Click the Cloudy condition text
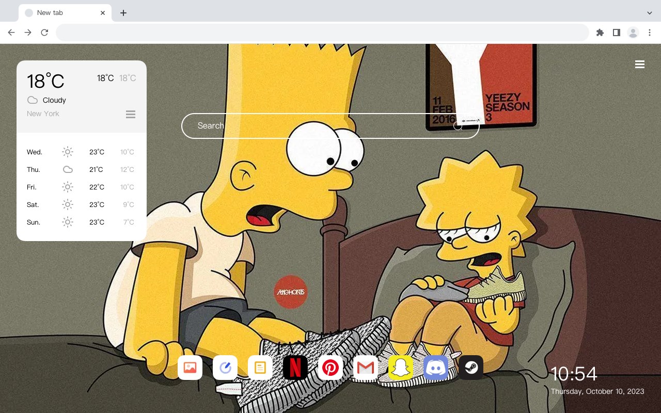The image size is (661, 413). point(54,100)
